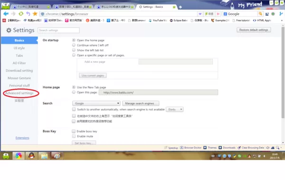The height and width of the screenshot is (180, 285).
Task: Open the colorful browser icon on taskbar
Action: coord(19,156)
